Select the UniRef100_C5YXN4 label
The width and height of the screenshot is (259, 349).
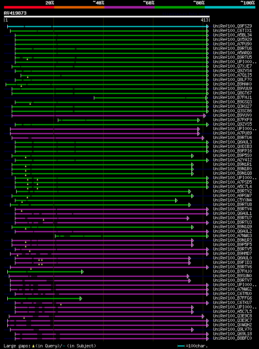tap(232, 200)
